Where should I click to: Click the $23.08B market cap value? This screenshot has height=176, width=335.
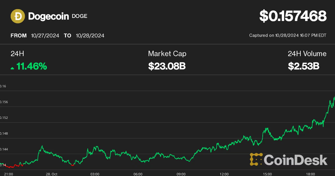[167, 66]
